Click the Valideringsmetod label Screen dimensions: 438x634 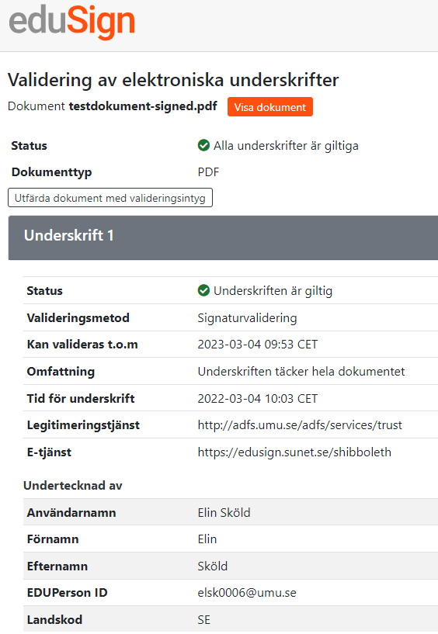tap(78, 318)
